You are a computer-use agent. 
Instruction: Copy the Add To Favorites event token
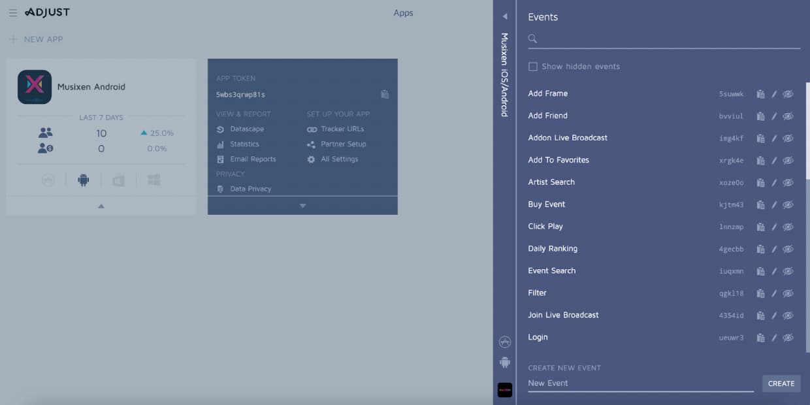coord(760,161)
